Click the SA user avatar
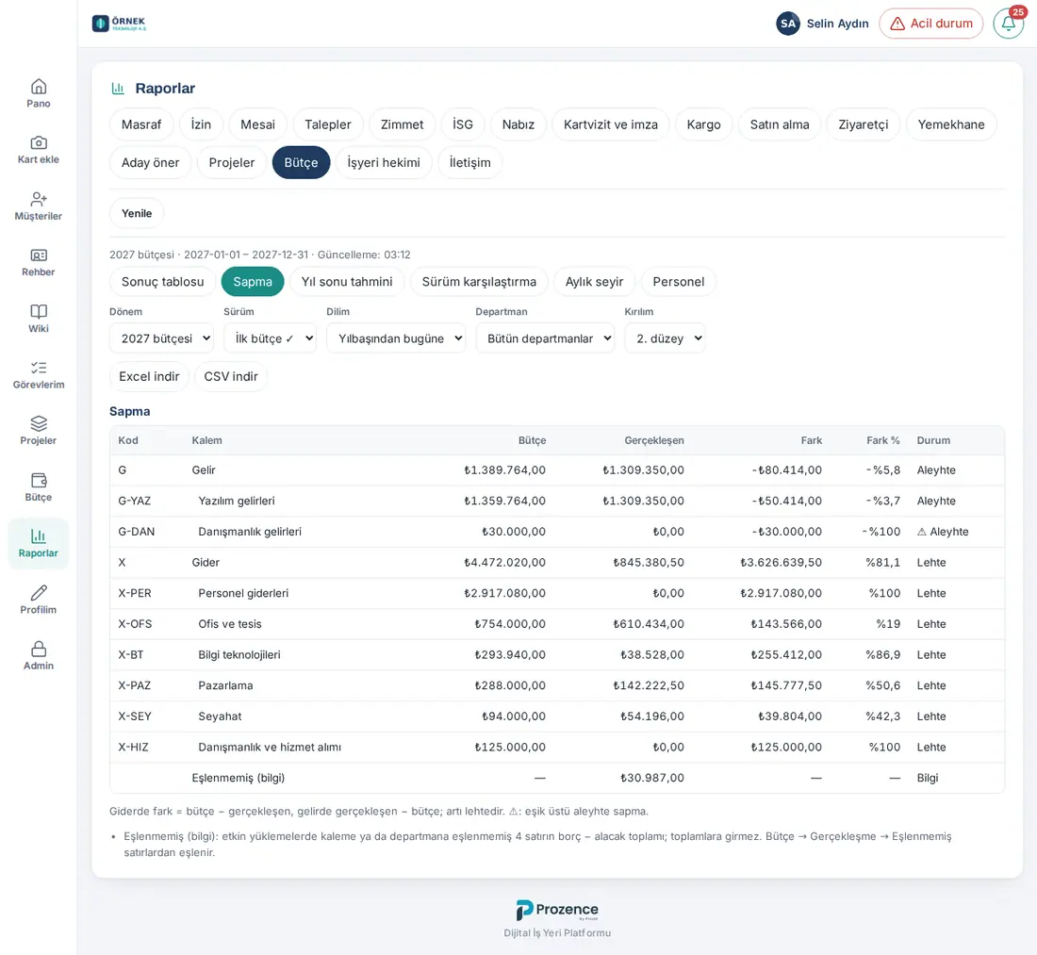The image size is (1037, 955). [788, 24]
